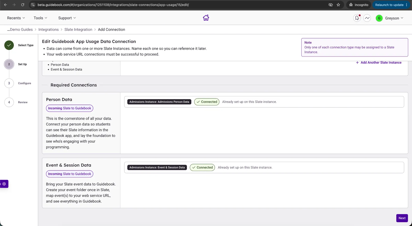
Task: Expand the Tools dropdown
Action: tap(40, 18)
